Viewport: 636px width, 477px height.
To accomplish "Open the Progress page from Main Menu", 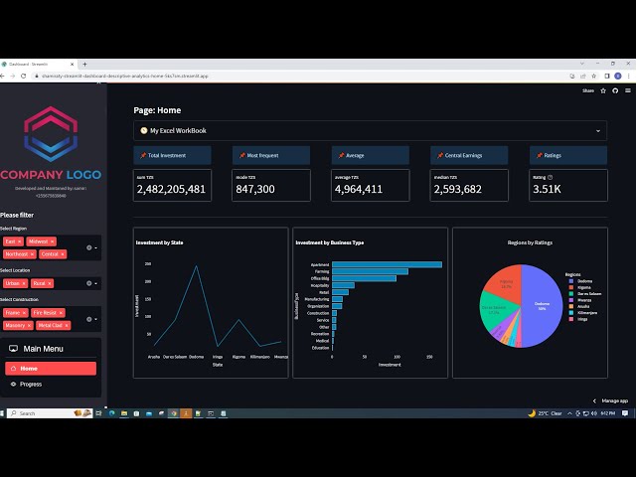I will (30, 384).
